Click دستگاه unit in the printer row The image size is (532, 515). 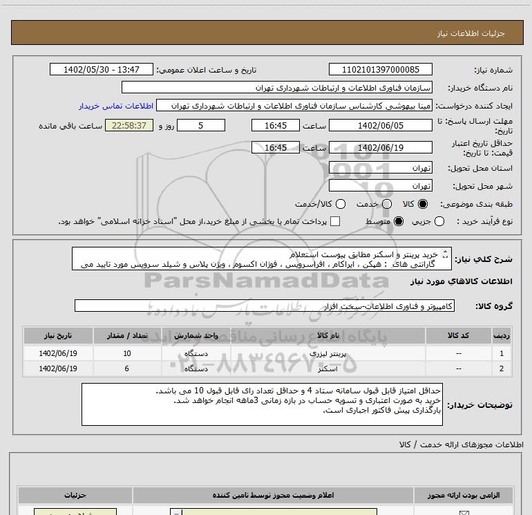tap(196, 353)
